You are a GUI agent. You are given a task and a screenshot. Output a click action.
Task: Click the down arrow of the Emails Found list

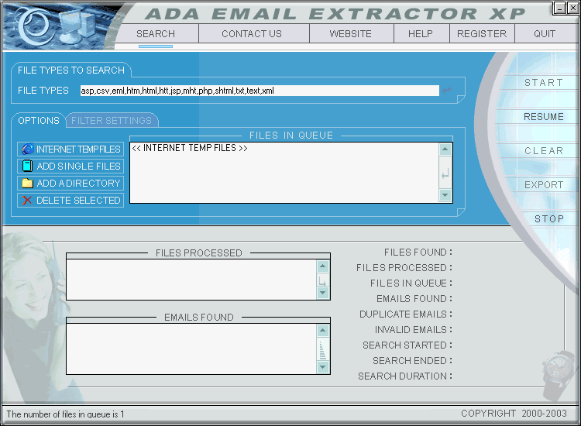pos(323,367)
